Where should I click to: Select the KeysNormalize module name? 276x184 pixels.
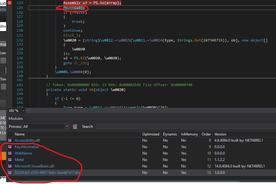(x=27, y=147)
